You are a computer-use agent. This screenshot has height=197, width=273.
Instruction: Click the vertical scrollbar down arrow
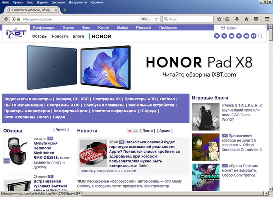coord(270,189)
